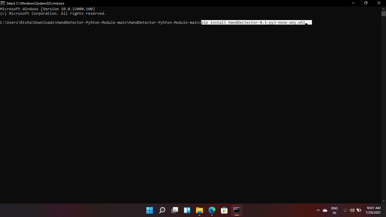Open the Start menu
Viewport: 386px width, 217px height.
pos(149,210)
